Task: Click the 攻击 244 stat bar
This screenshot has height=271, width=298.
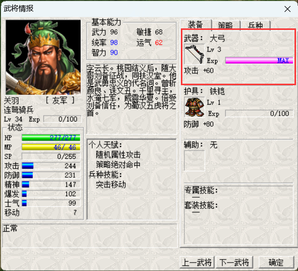Action: [x=51, y=166]
